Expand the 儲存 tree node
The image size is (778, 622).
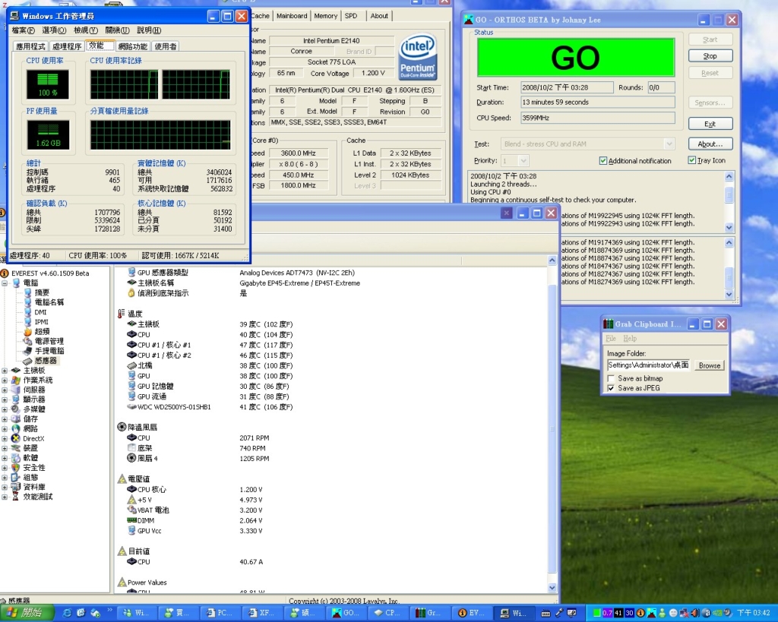[5, 418]
